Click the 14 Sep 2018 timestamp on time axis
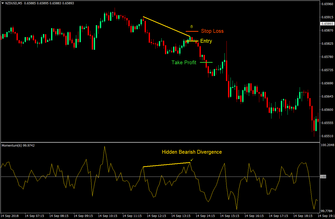 tap(10, 216)
